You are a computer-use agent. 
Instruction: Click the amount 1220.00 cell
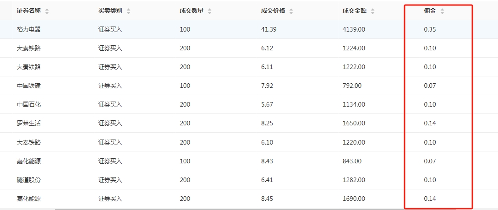(x=354, y=142)
